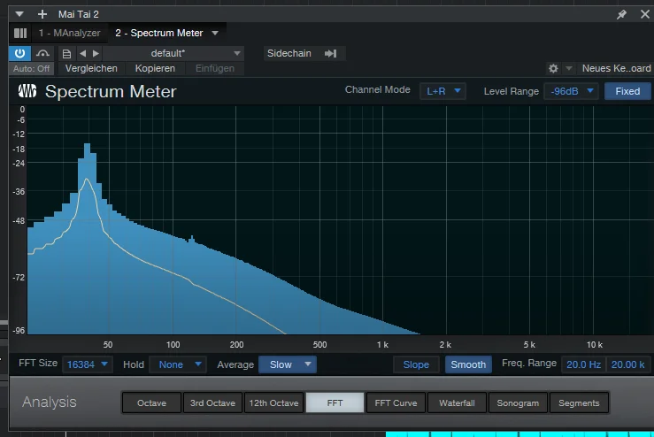Open the channel editor bars icon

click(x=20, y=33)
